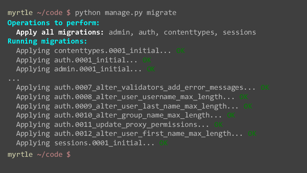Click OK after auth.0009_alter_user_last_name_max_length
Screen dimensions: 307x173
click(x=248, y=106)
